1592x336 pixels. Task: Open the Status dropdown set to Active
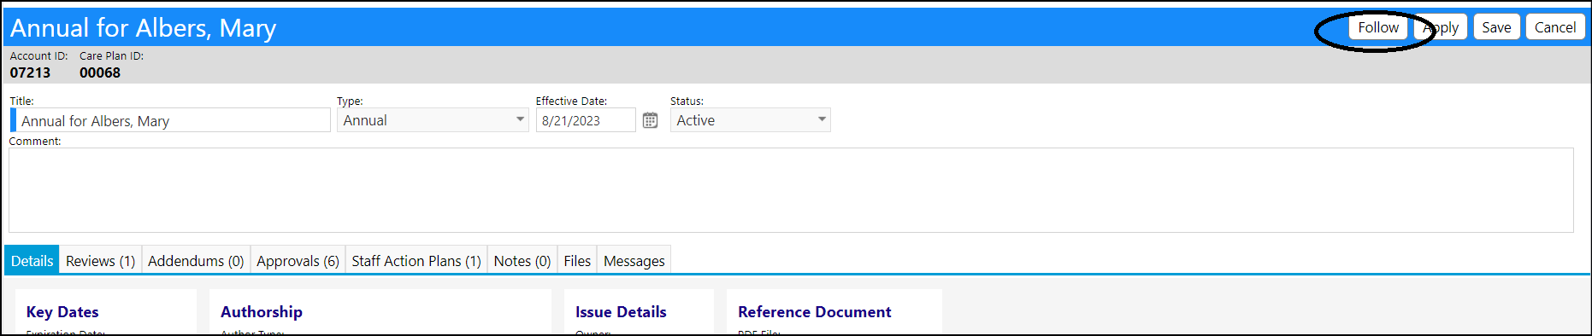click(750, 120)
